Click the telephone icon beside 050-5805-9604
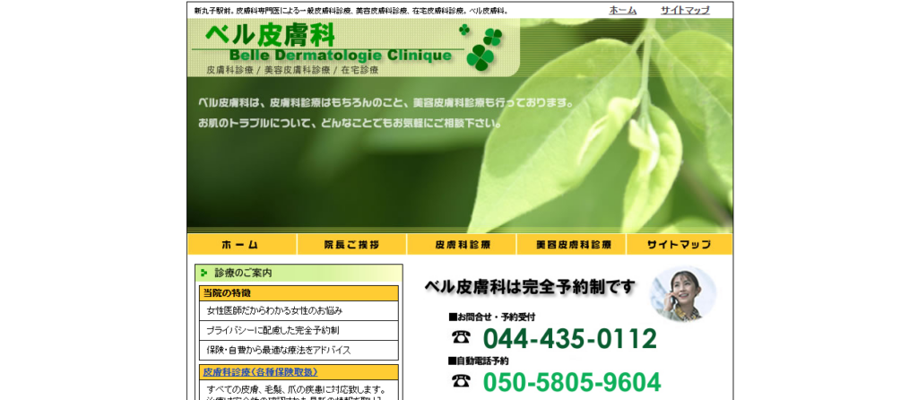This screenshot has height=400, width=918. (x=461, y=380)
